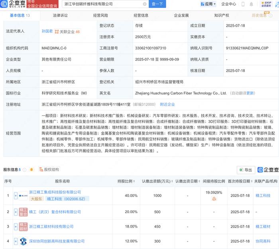Clear the search box with the X icon
The height and width of the screenshot is (249, 279).
pyautogui.click(x=145, y=4)
